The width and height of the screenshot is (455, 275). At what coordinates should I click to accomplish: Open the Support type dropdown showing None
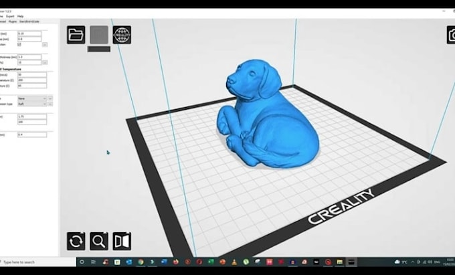pos(32,98)
